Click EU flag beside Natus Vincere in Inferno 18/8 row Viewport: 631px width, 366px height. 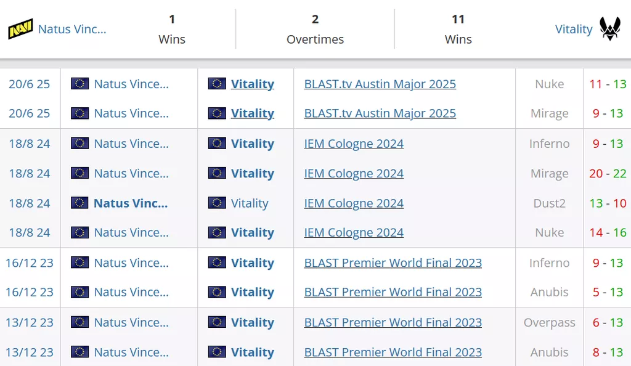point(79,144)
